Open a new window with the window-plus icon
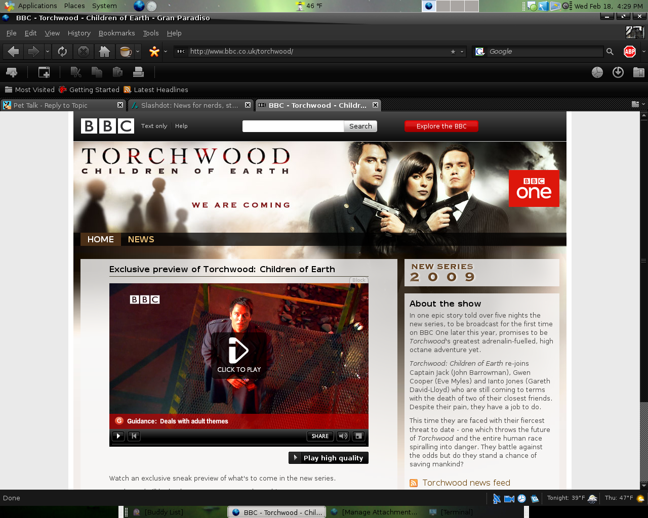This screenshot has height=518, width=648. click(44, 72)
